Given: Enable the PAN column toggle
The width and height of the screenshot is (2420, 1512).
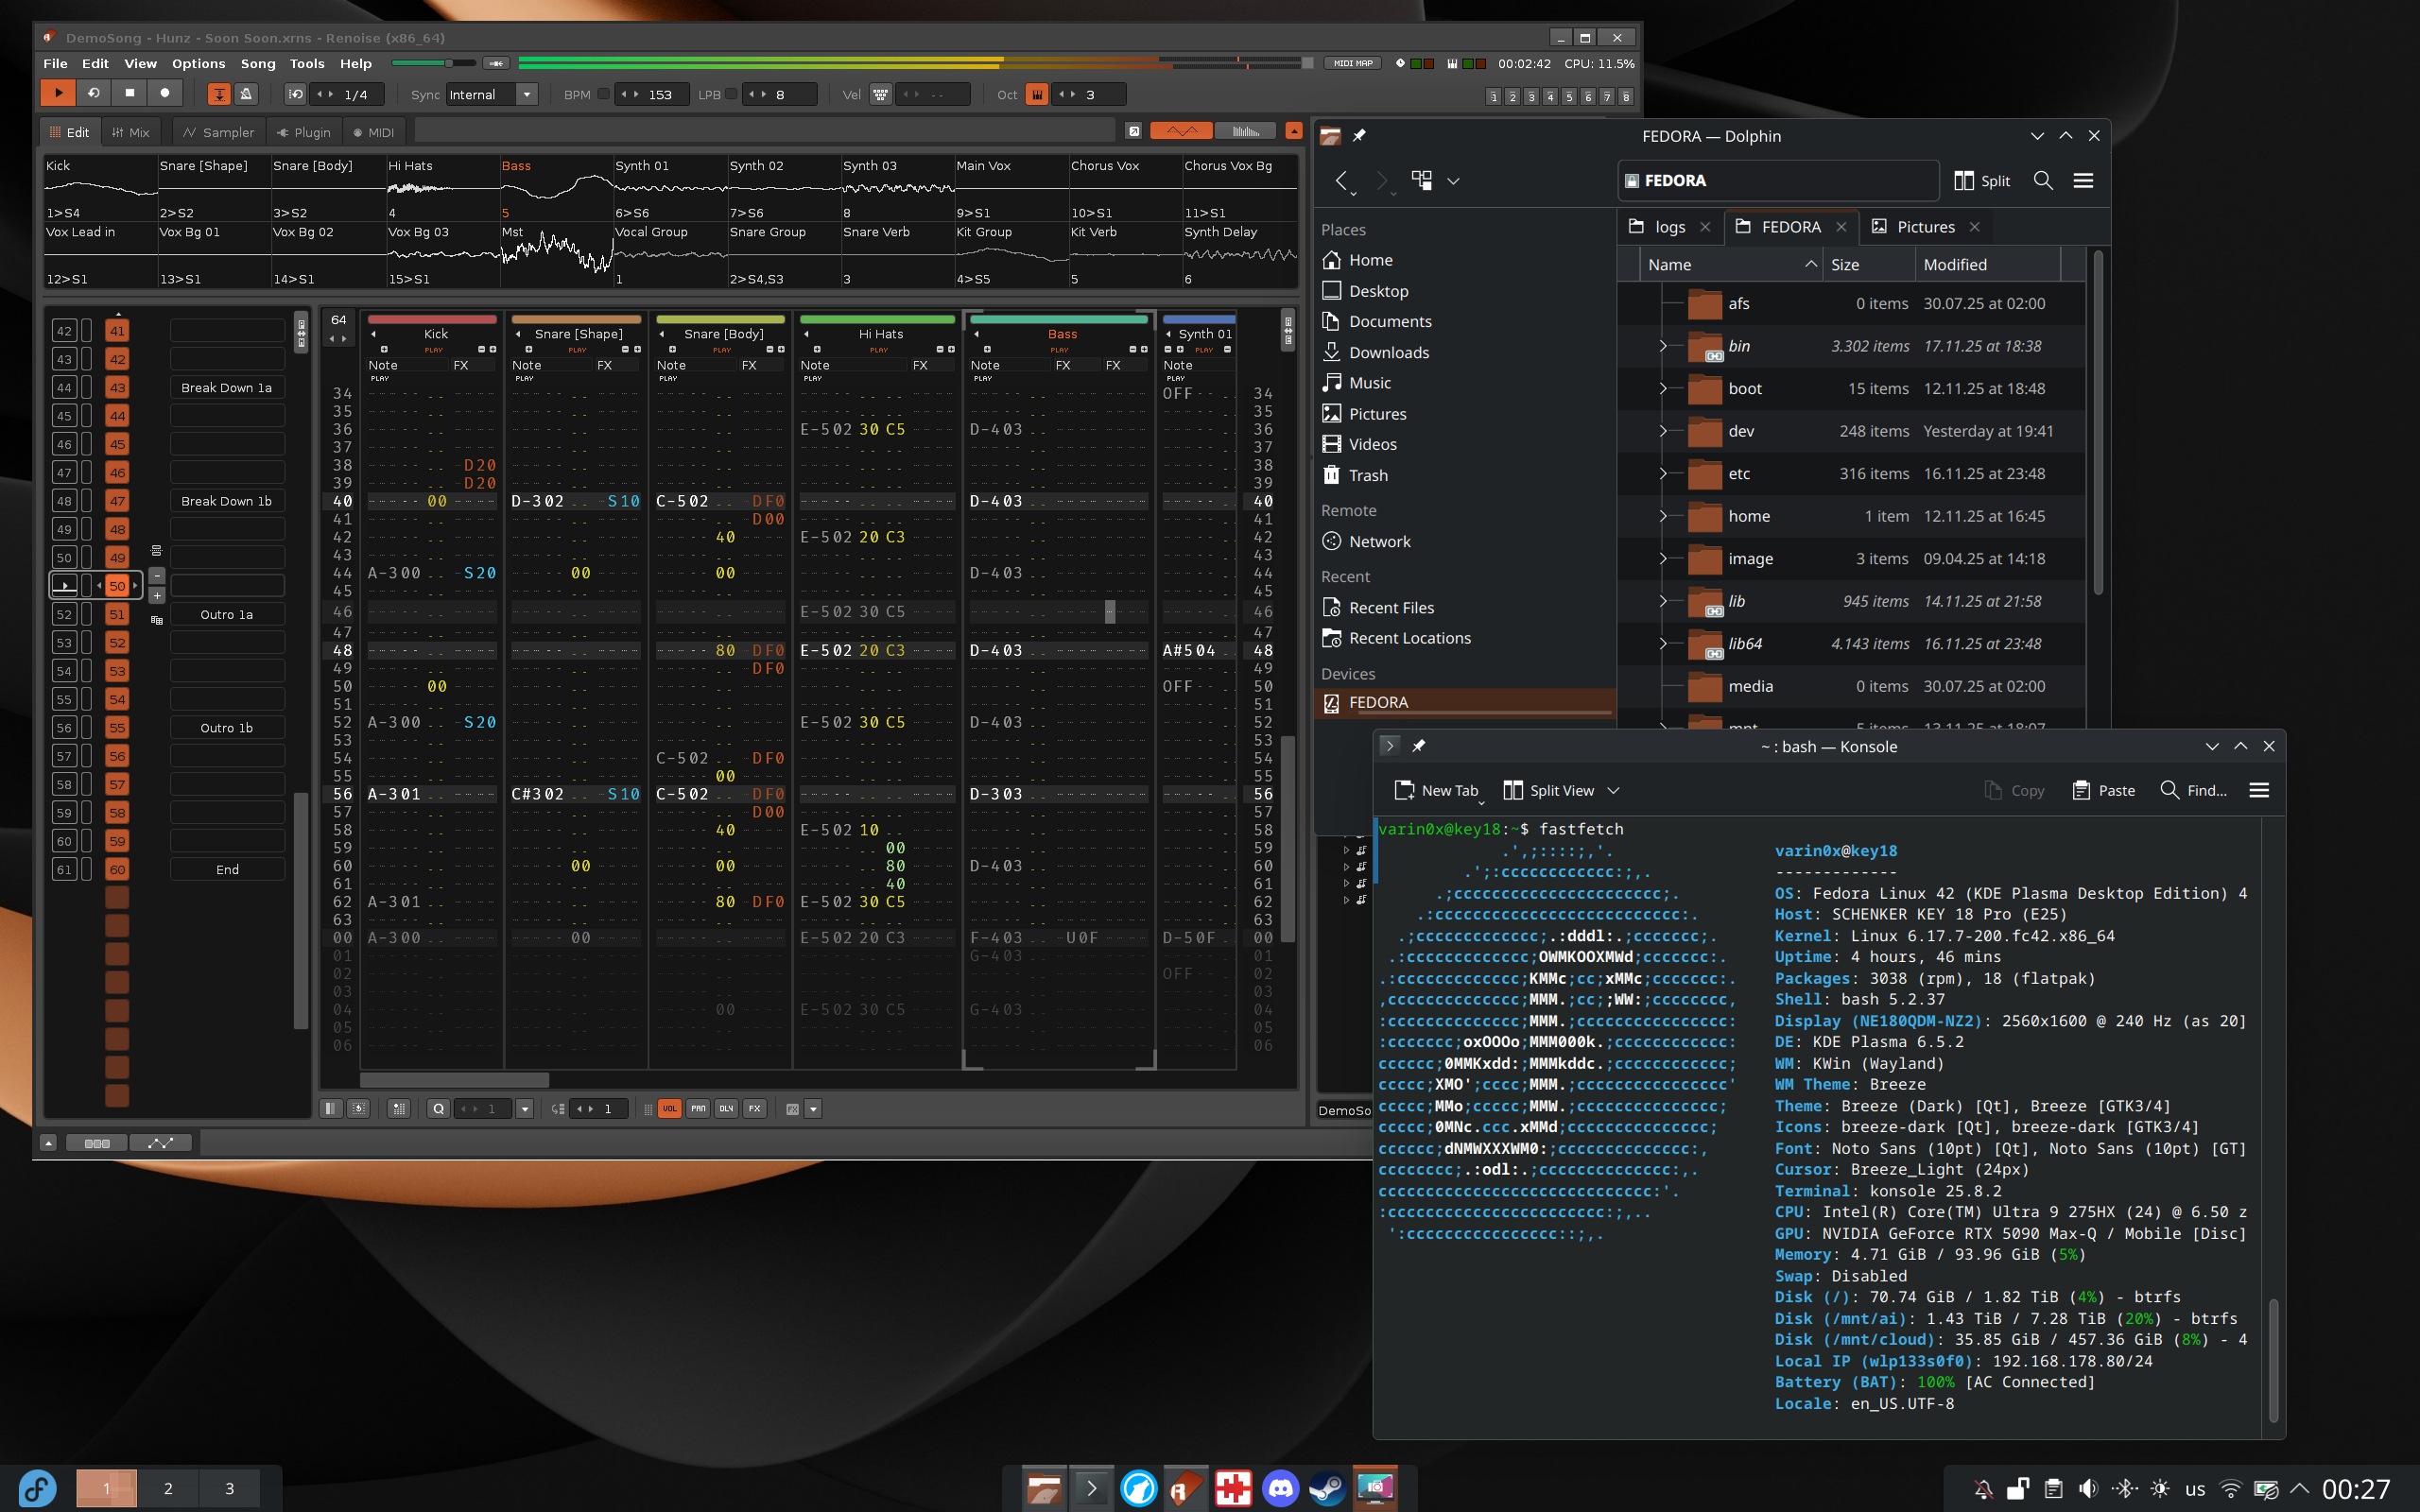Looking at the screenshot, I should pos(698,1108).
